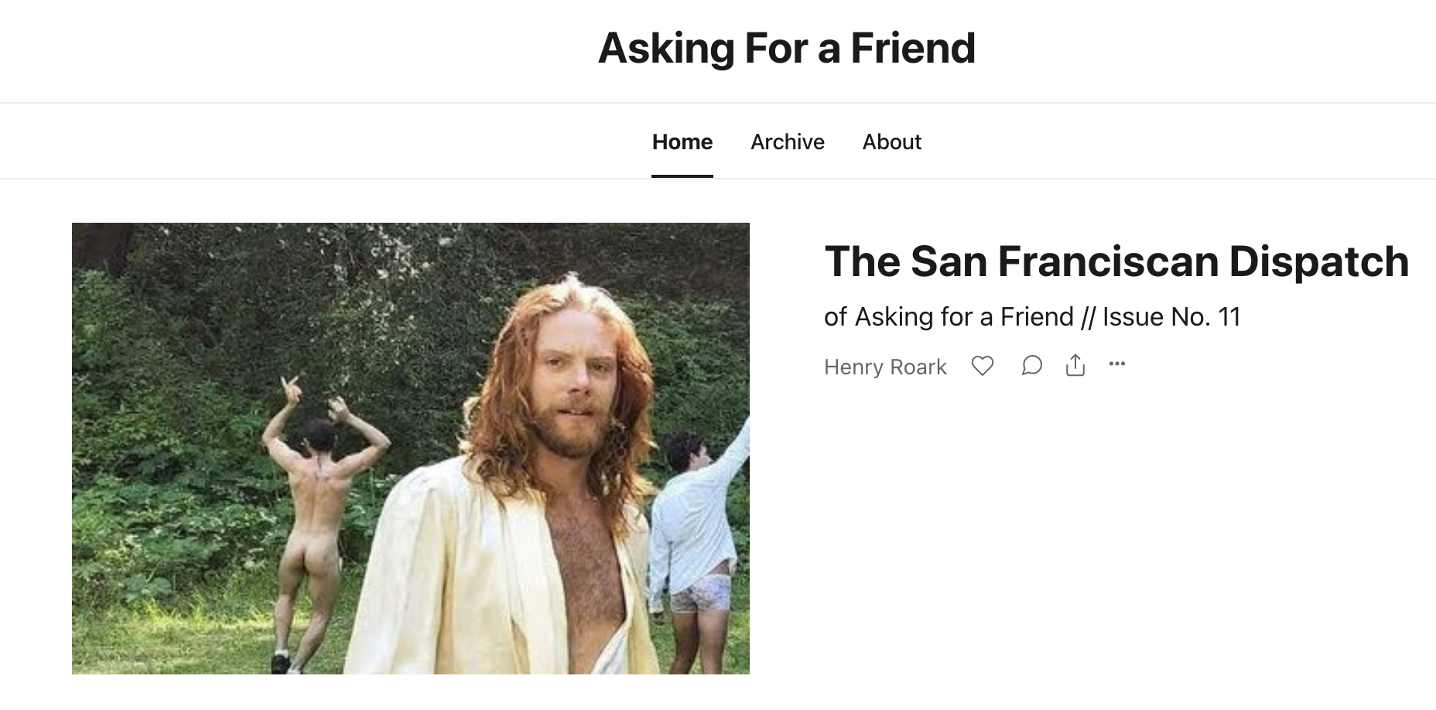Select the Home tab
This screenshot has width=1436, height=710.
click(682, 142)
